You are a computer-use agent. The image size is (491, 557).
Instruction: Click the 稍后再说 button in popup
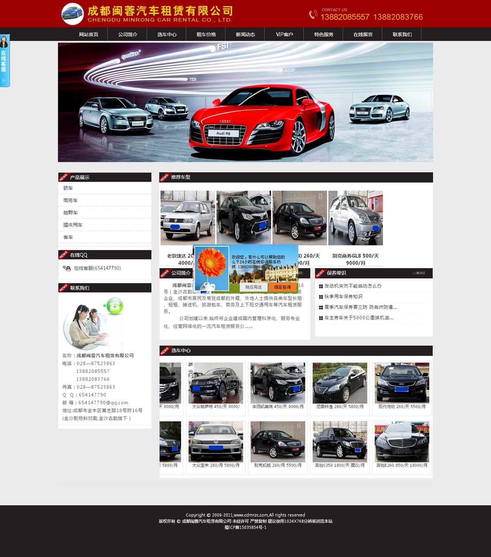[x=253, y=287]
